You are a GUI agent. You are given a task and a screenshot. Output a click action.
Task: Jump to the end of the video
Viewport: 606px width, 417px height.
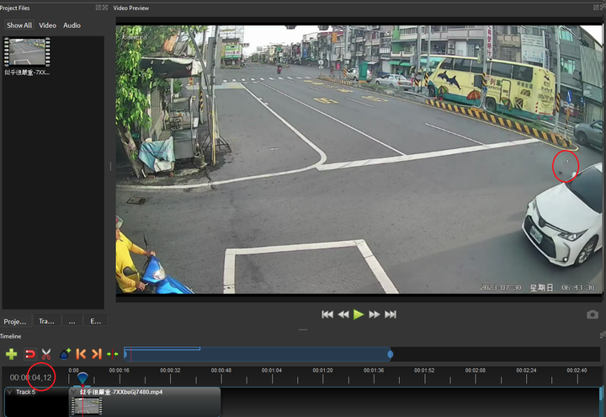coord(391,314)
